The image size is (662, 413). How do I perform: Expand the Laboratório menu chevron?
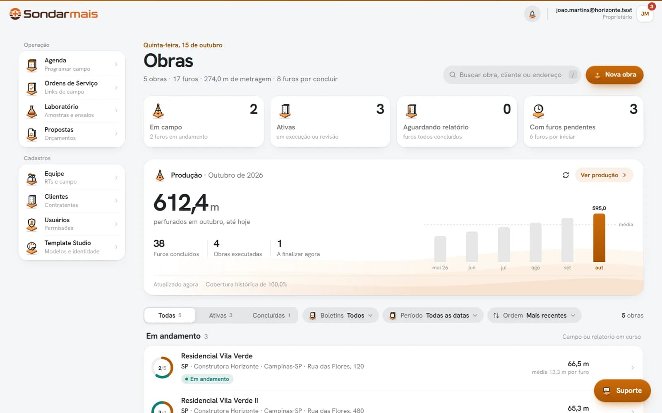(x=116, y=111)
